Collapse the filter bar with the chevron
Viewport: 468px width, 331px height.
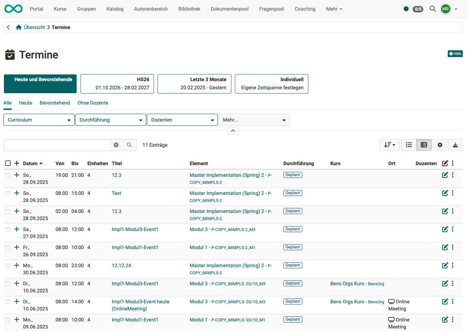(233, 130)
